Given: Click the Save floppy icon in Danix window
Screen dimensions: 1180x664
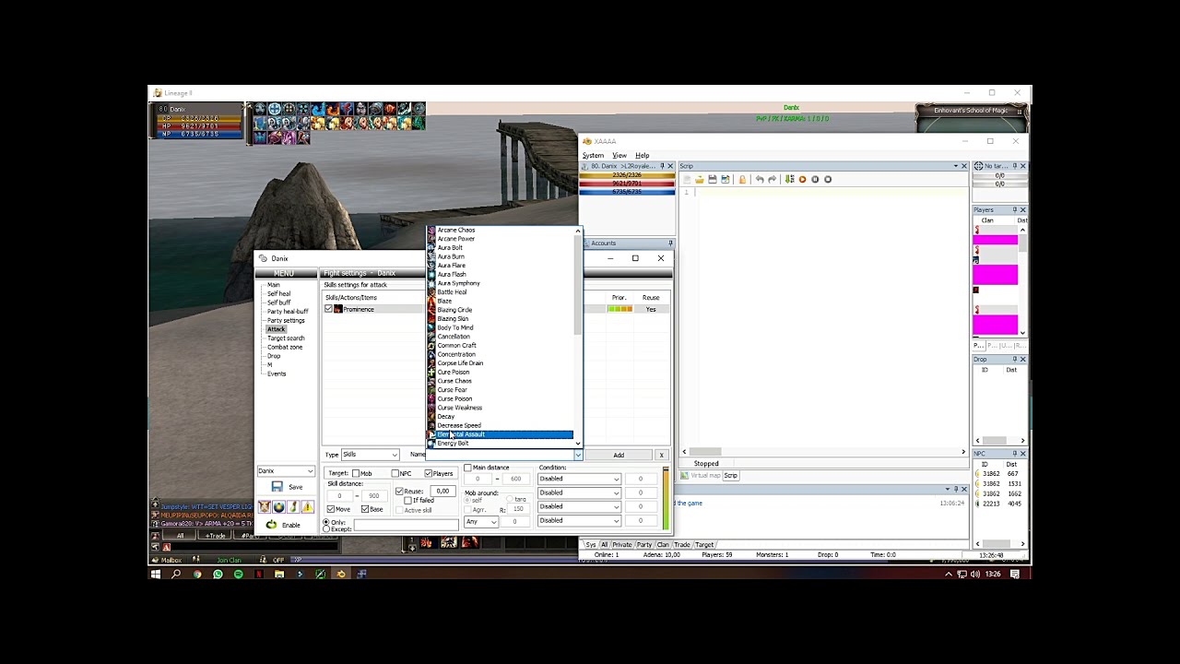Looking at the screenshot, I should [x=277, y=487].
